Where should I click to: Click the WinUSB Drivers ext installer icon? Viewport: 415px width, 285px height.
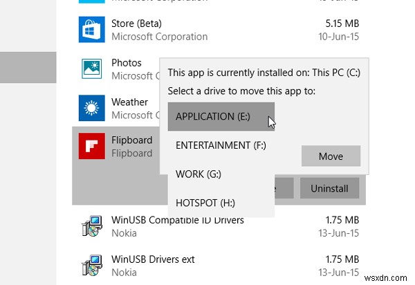pos(92,265)
